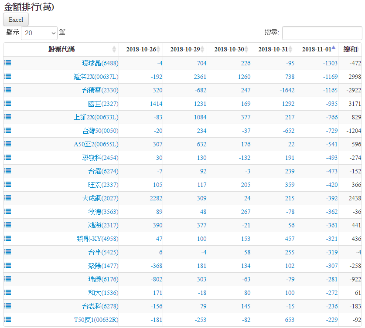Click the list icon beside 大成鋼(2027)
The width and height of the screenshot is (365, 328).
tap(8, 198)
